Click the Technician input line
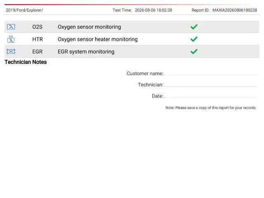The image size is (264, 198). [x=211, y=85]
